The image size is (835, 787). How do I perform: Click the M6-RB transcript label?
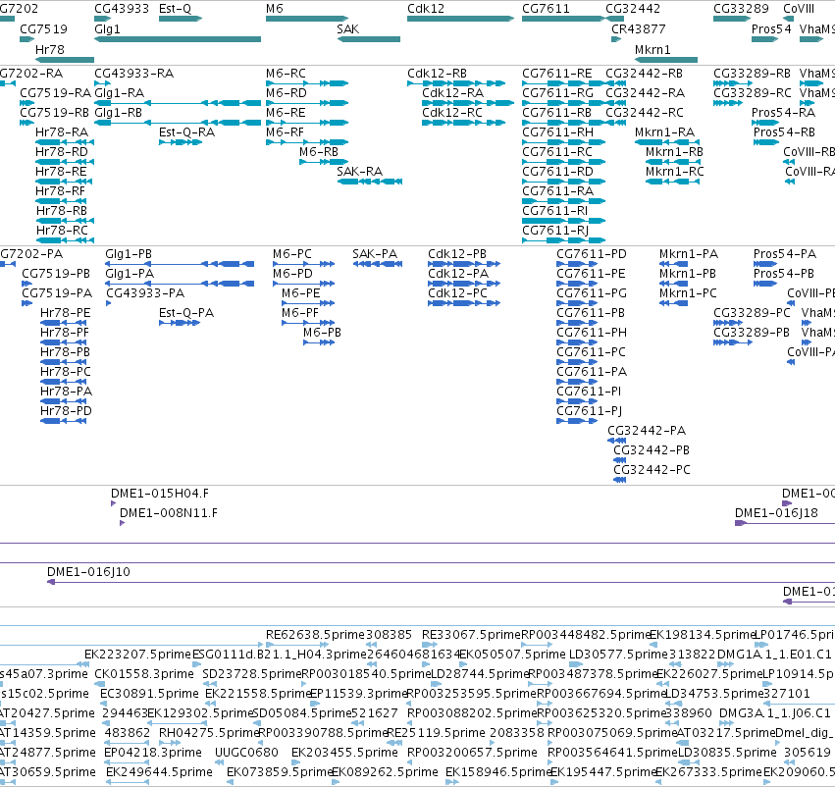click(x=319, y=152)
